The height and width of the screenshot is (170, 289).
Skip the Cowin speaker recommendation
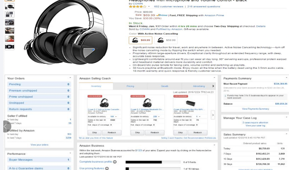(x=180, y=133)
